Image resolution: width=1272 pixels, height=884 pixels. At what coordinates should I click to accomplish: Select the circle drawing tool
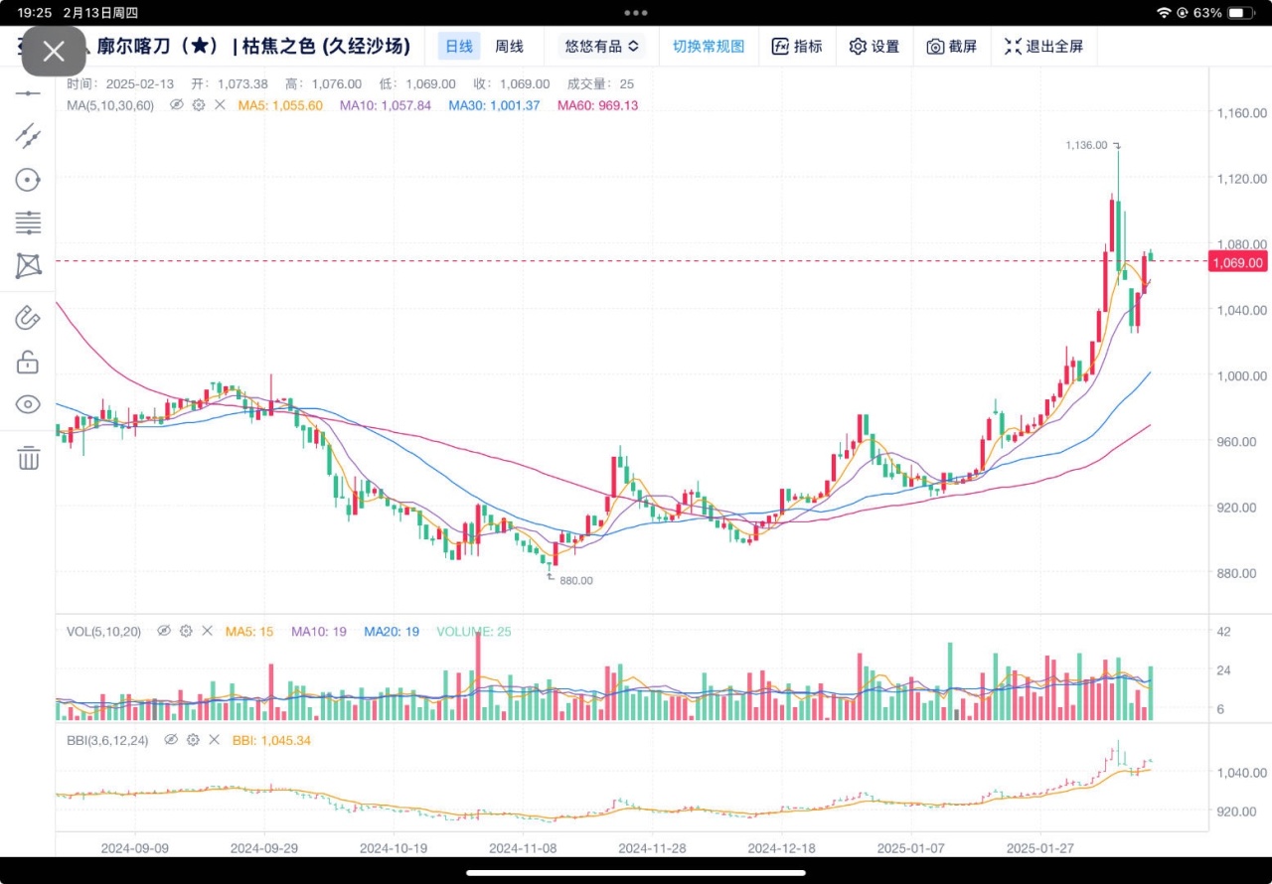click(x=28, y=180)
